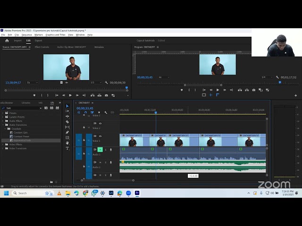Toggle Mute on Audio 2 track
The height and width of the screenshot is (226, 302).
[x=100, y=162]
